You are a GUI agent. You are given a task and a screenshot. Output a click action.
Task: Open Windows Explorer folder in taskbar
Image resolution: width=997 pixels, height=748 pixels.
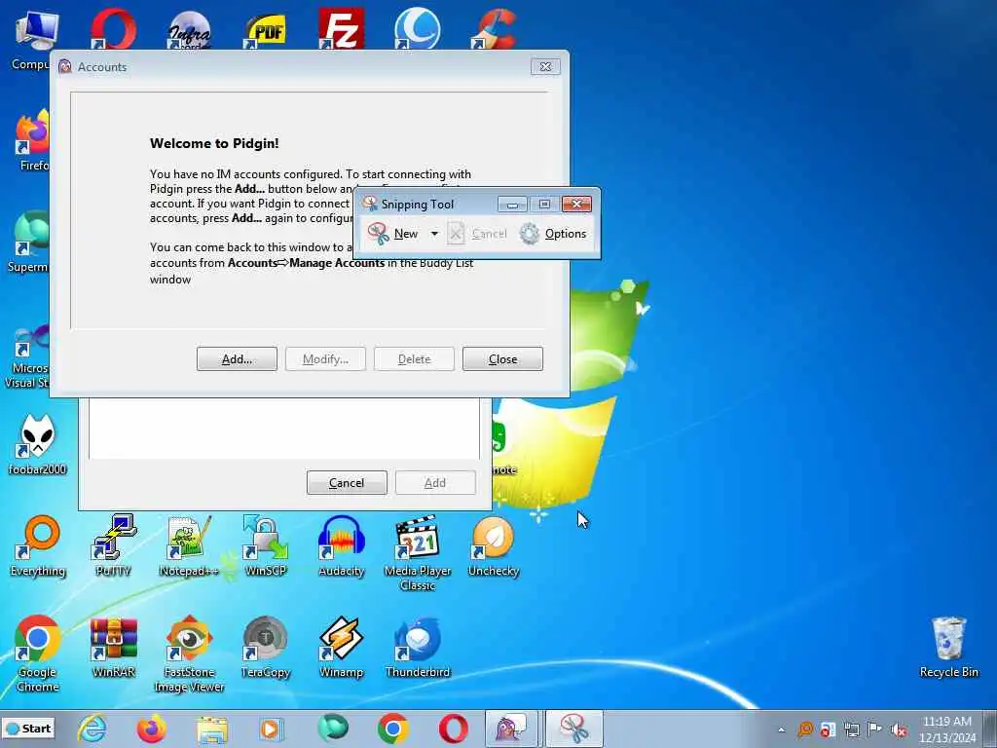tap(211, 729)
